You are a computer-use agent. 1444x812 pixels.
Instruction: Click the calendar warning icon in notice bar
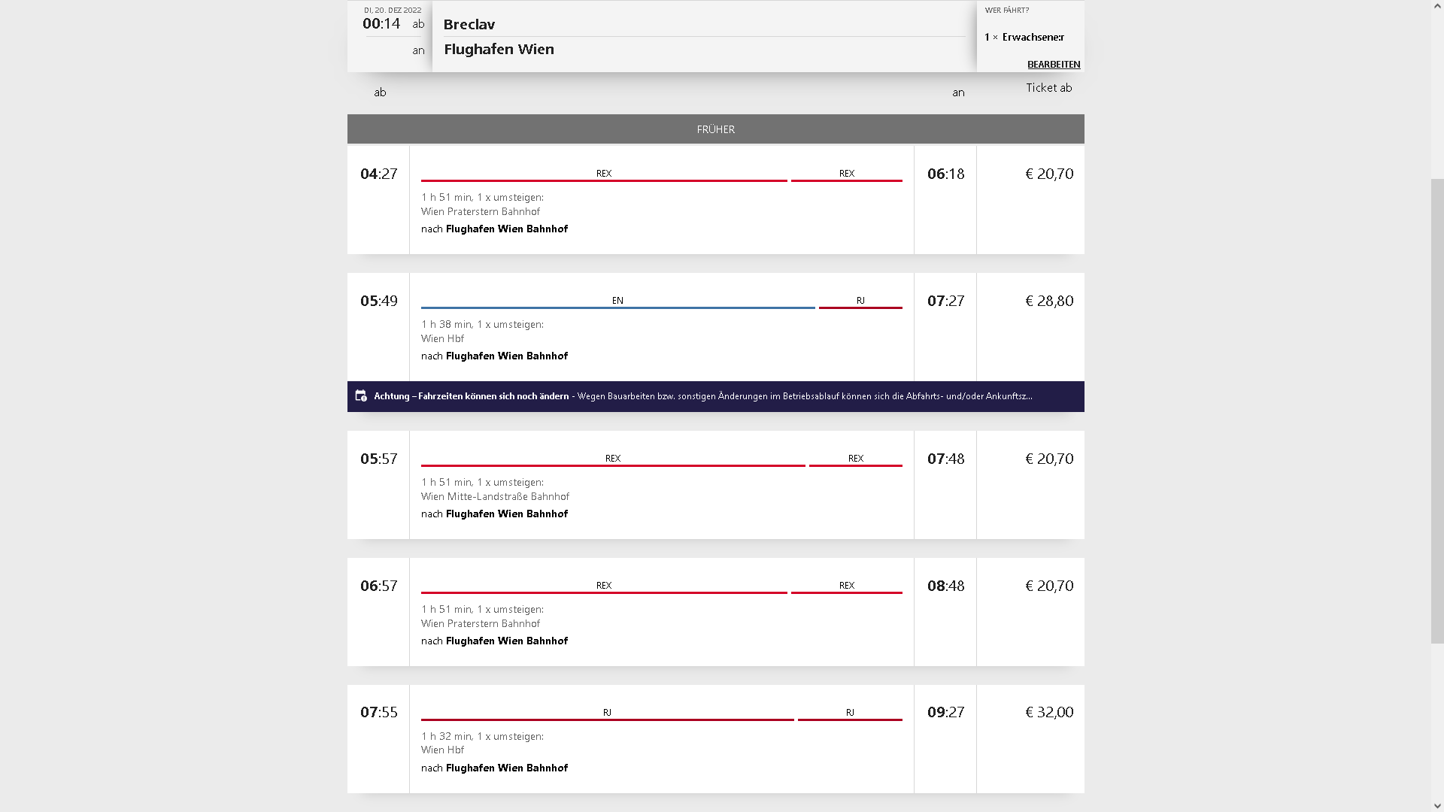(x=361, y=395)
